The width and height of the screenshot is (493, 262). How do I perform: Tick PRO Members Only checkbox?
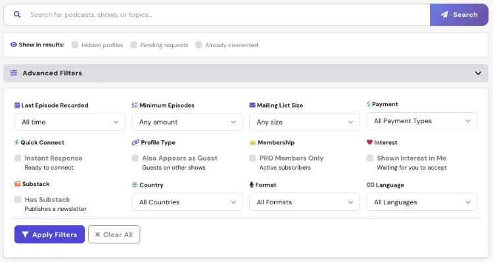click(252, 158)
